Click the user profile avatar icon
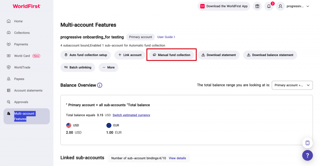320x166 pixels. click(x=280, y=6)
